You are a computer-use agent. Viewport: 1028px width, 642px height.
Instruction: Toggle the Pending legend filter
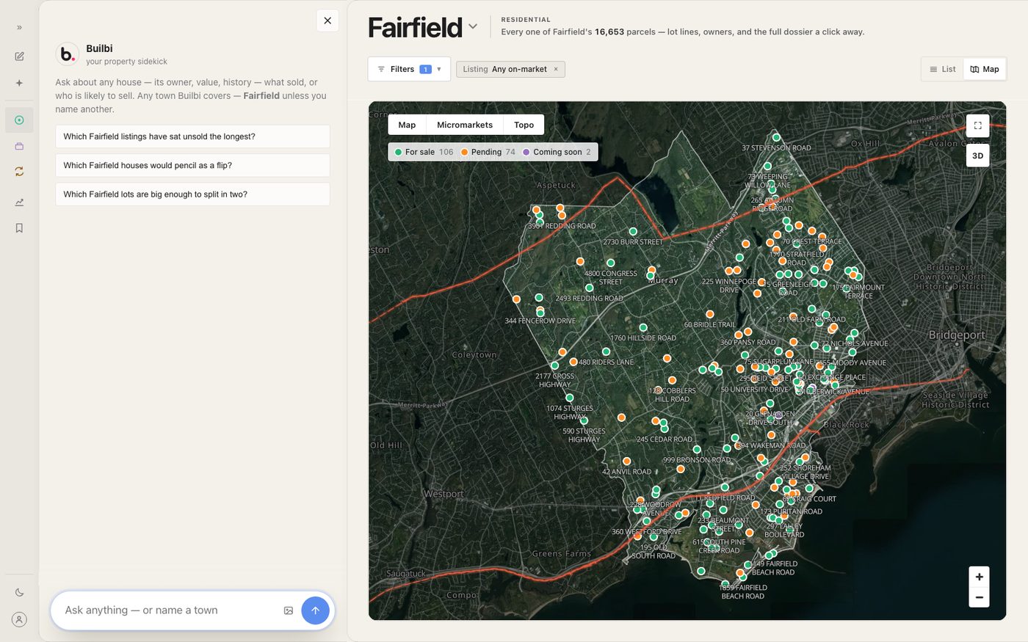[x=488, y=152]
